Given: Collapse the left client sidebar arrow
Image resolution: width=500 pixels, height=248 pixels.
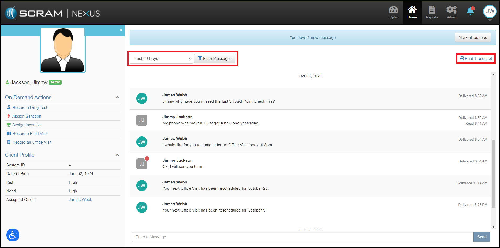Looking at the screenshot, I should [x=121, y=30].
